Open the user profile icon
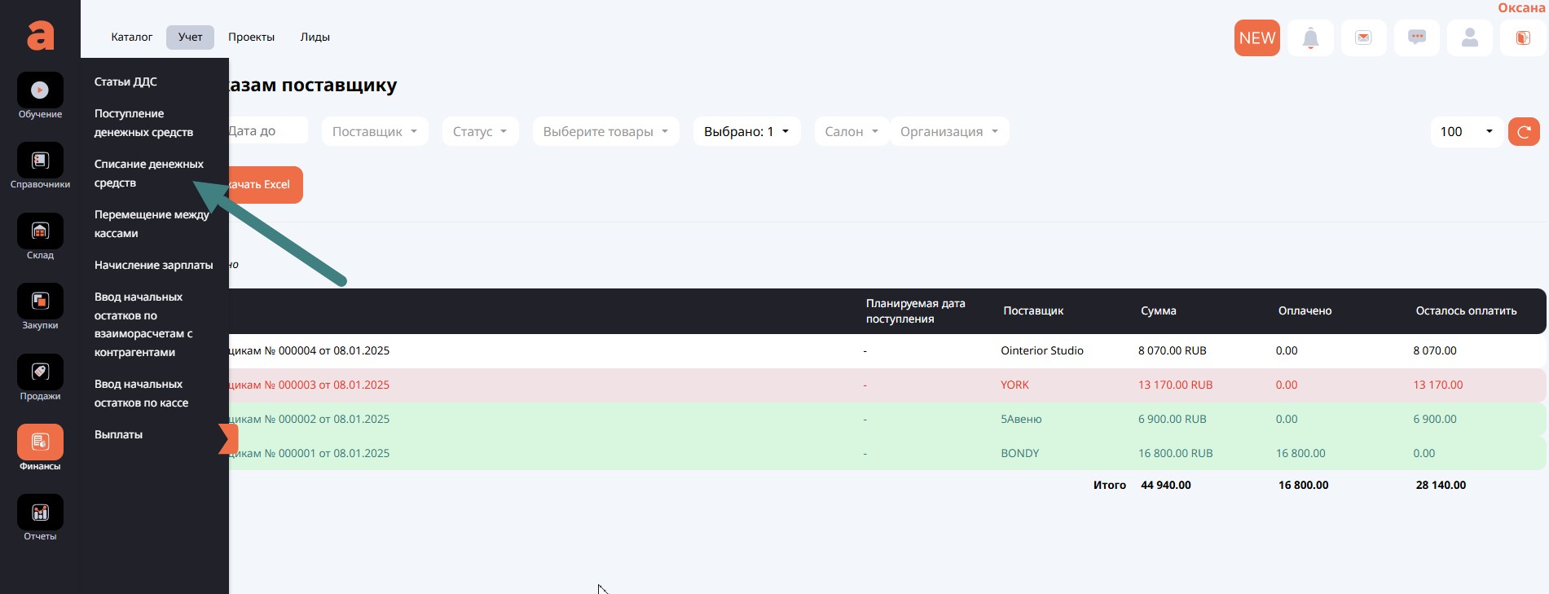This screenshot has width=1549, height=594. 1470,38
